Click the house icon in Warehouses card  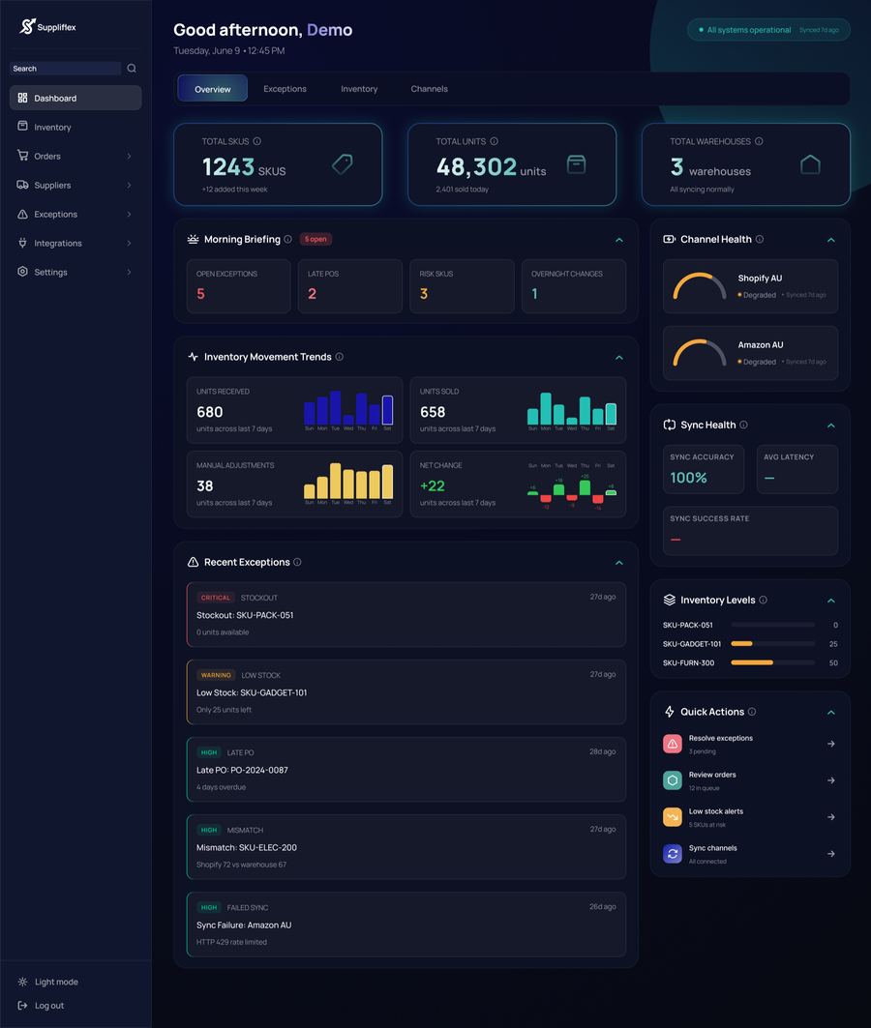click(x=810, y=163)
